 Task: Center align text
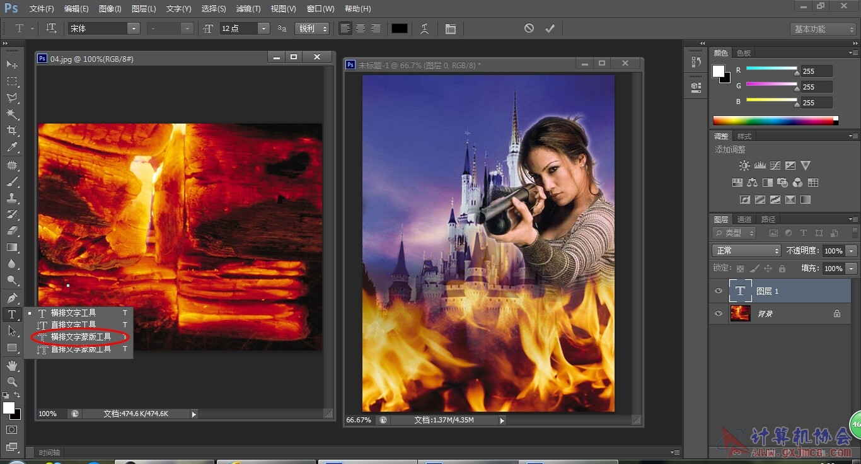pyautogui.click(x=361, y=28)
